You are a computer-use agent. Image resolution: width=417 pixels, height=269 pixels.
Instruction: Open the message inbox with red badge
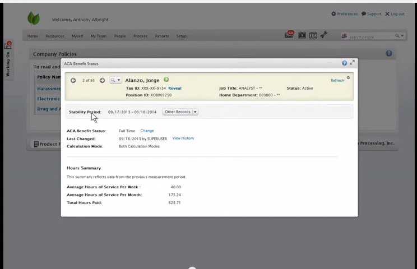pos(289,34)
